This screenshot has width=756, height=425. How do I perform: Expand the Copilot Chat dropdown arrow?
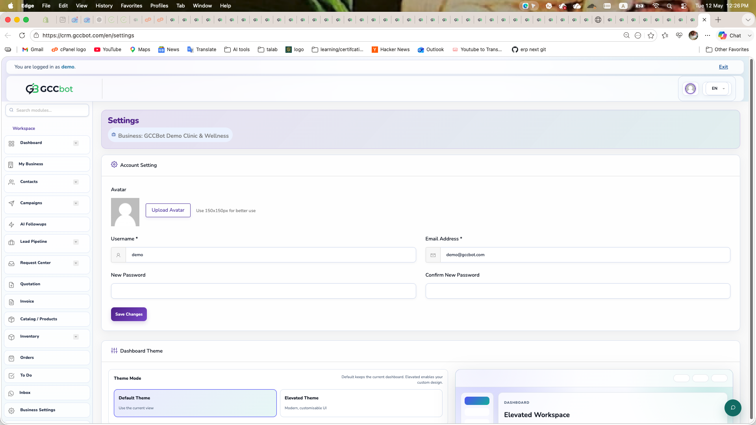click(749, 35)
